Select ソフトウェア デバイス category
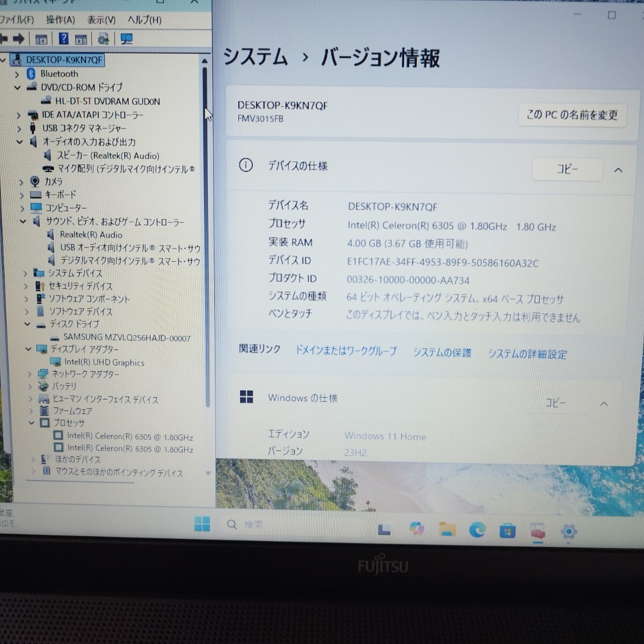This screenshot has height=644, width=644. (x=80, y=311)
